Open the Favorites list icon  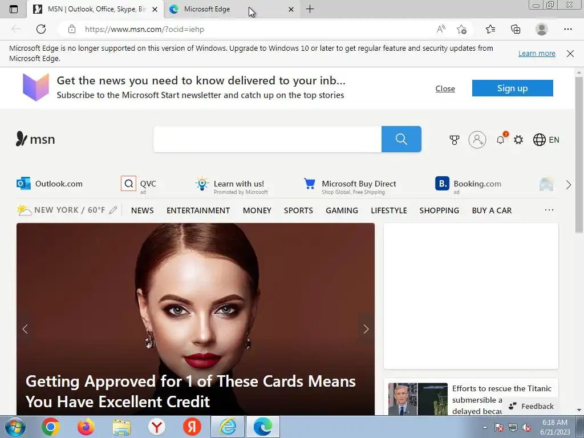coord(490,29)
